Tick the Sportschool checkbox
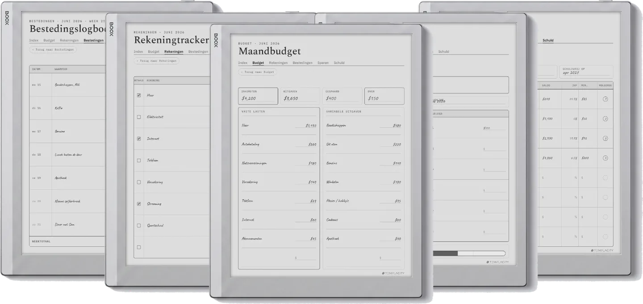Image resolution: width=643 pixels, height=304 pixels. click(139, 225)
